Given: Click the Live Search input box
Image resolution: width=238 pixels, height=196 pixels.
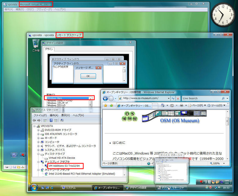Looking at the screenshot, I should 201,98.
